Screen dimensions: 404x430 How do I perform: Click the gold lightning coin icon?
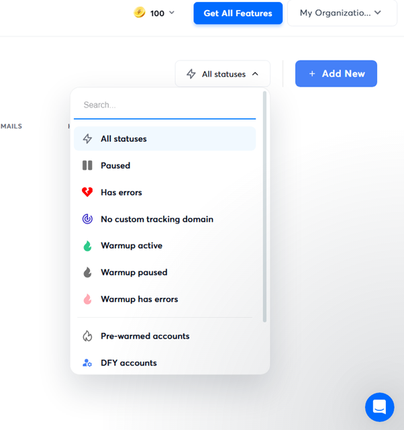[140, 13]
